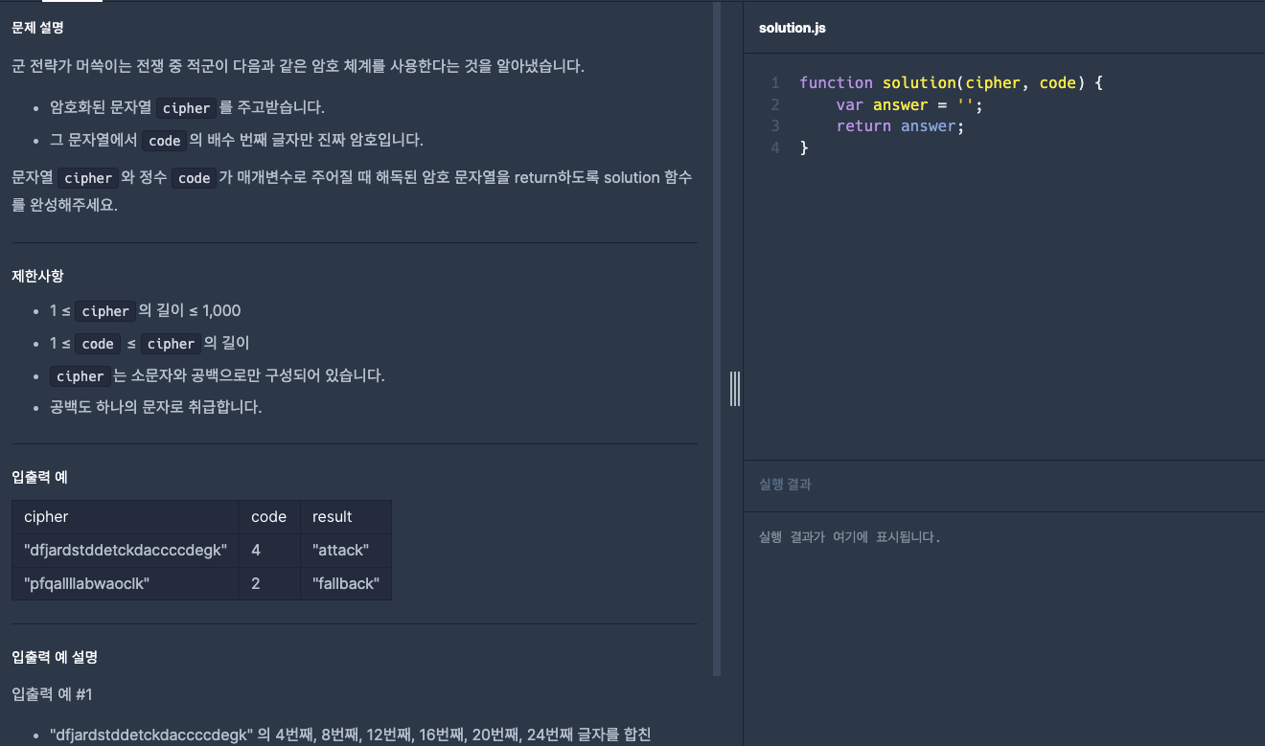
Task: Click the "attack" result cell
Action: coord(346,551)
